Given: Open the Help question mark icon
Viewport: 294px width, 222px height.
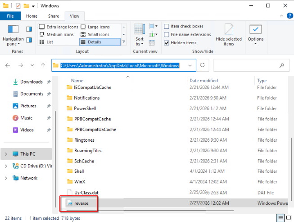Looking at the screenshot, I should click(x=289, y=16).
